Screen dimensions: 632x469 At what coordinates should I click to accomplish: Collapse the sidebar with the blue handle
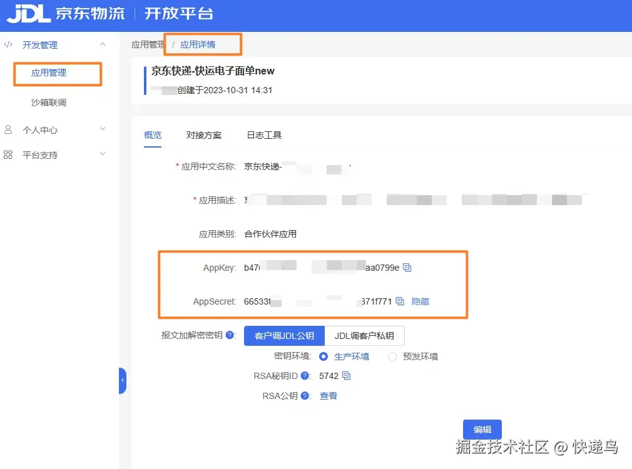(123, 380)
